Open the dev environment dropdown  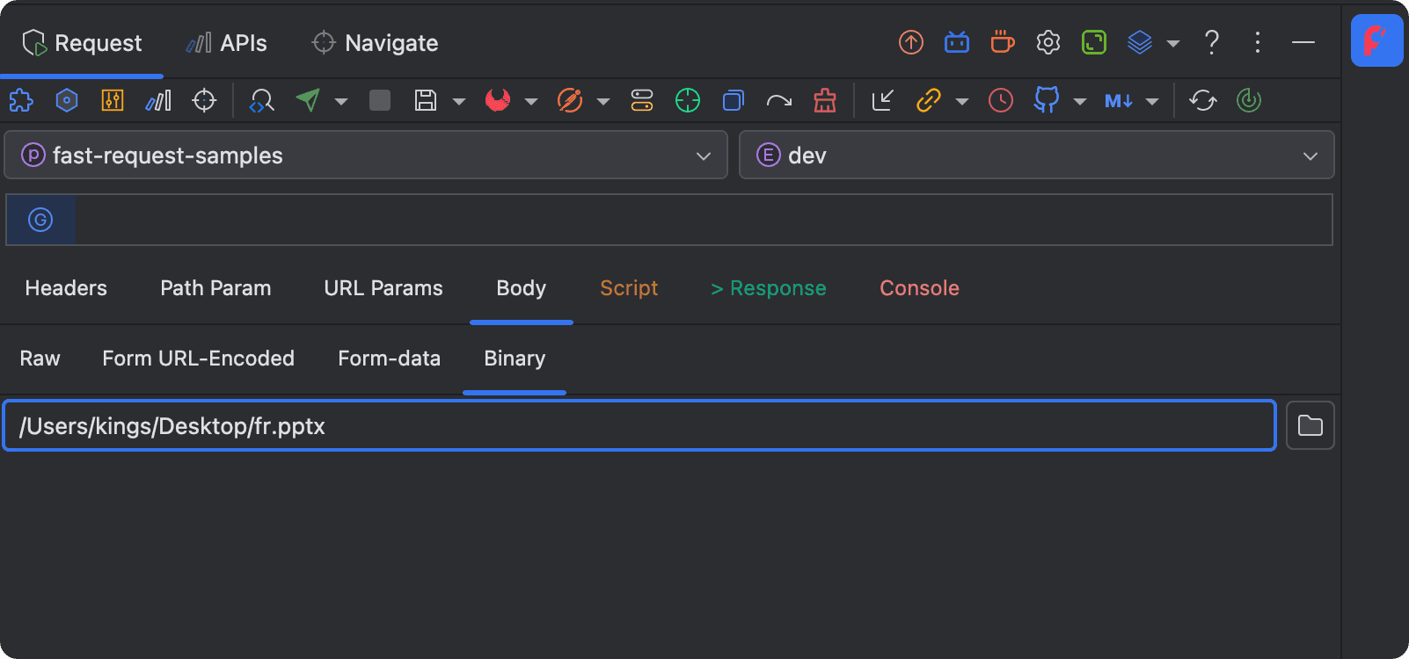1036,156
